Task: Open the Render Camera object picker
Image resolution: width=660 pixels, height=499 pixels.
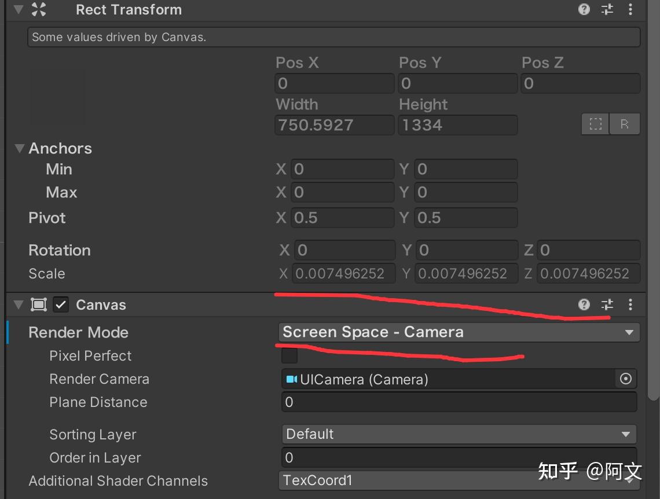Action: pyautogui.click(x=625, y=379)
